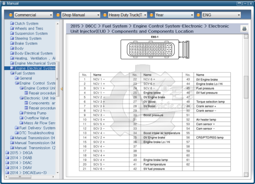Open Fuel Delivery System tree item

(x=37, y=128)
